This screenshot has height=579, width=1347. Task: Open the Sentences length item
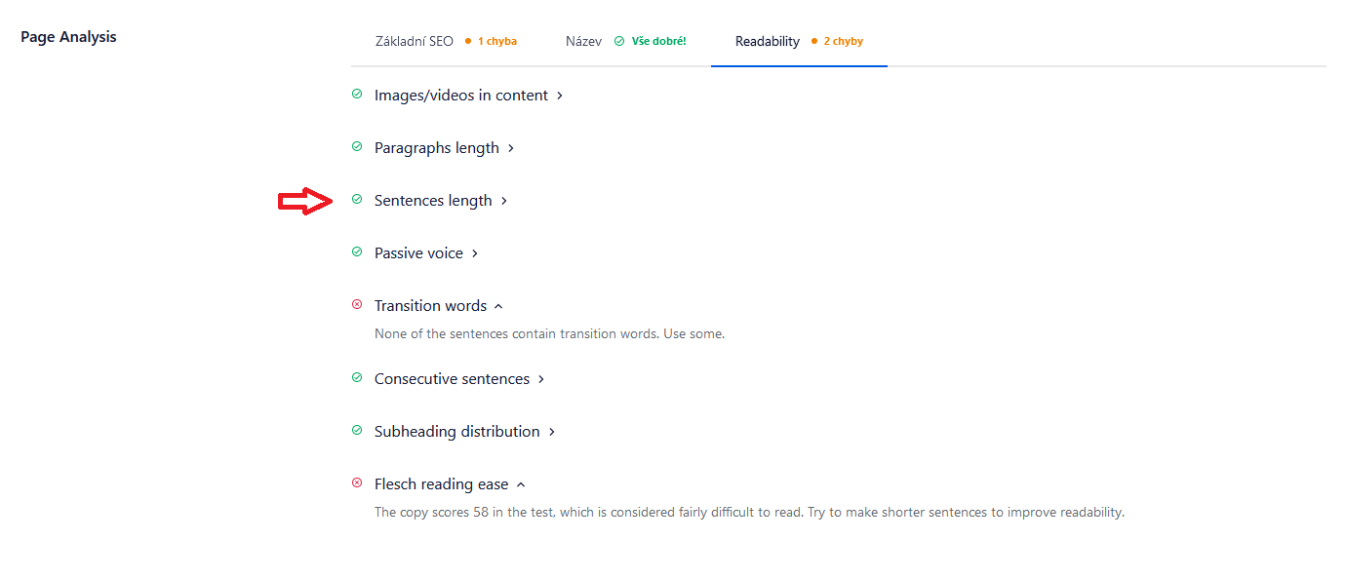(x=441, y=201)
